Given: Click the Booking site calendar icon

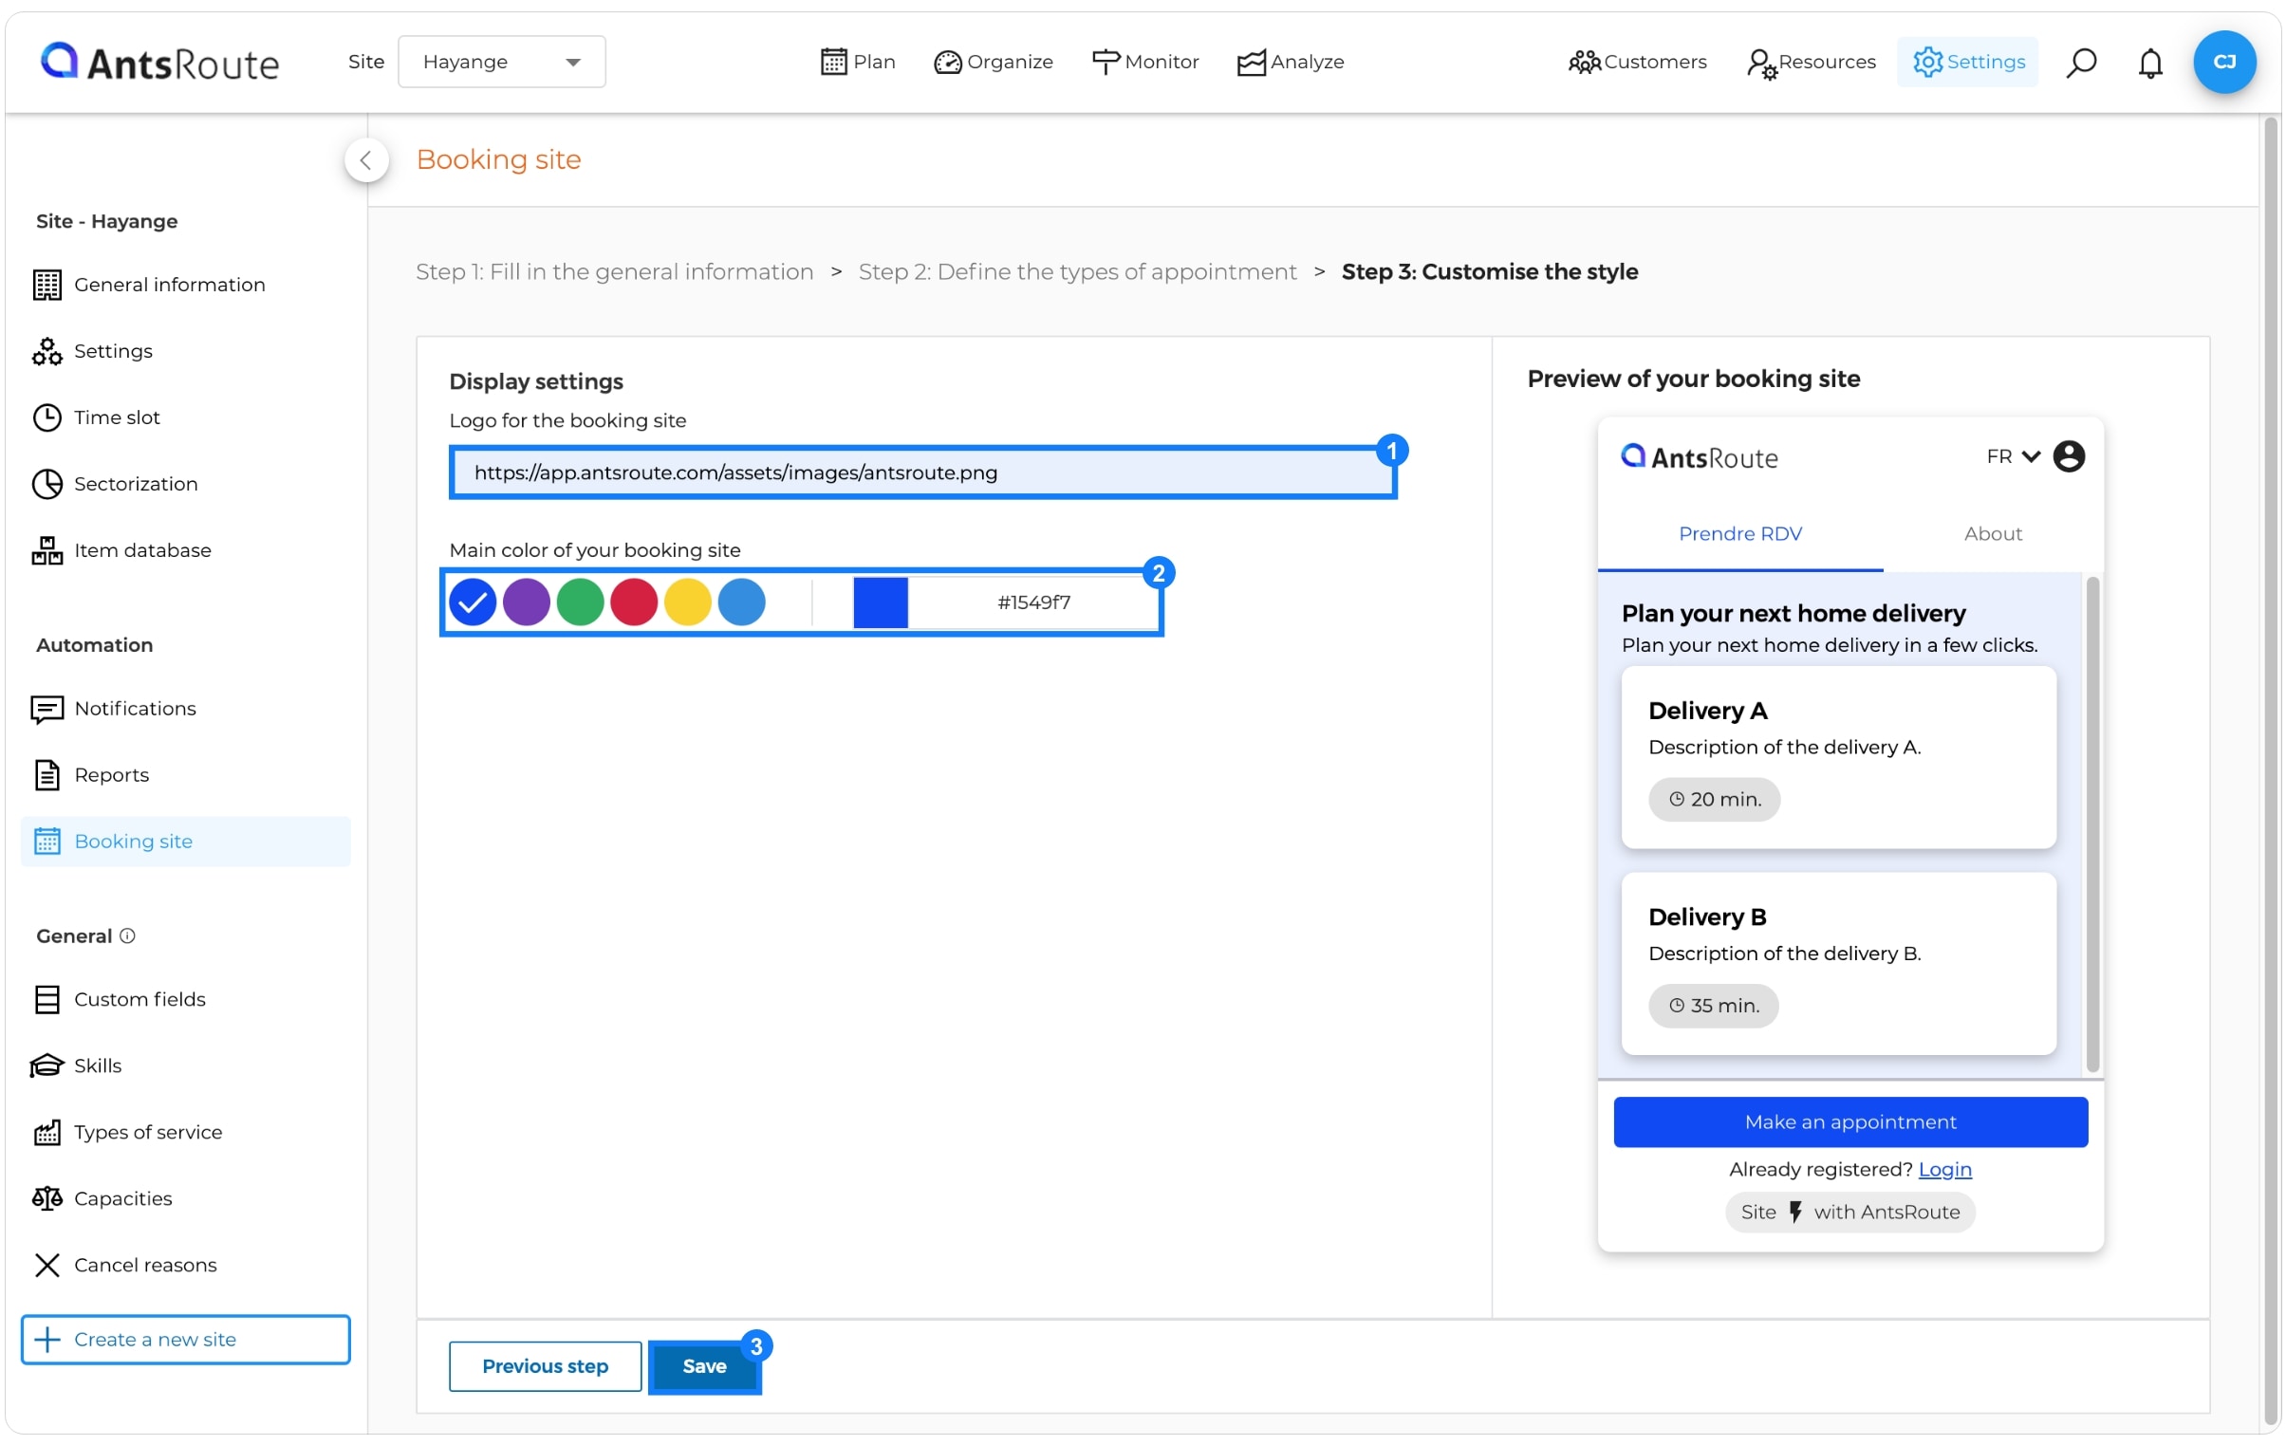Looking at the screenshot, I should pos(46,843).
